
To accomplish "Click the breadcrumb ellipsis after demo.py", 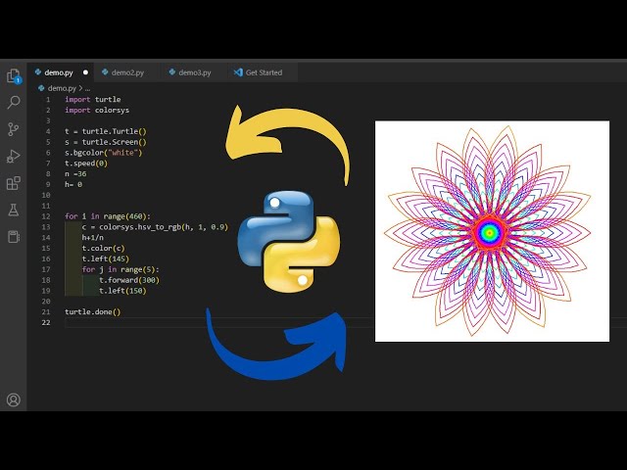I will point(87,88).
